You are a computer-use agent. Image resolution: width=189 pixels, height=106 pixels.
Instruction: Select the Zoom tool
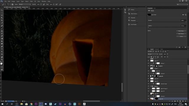pos(2,59)
